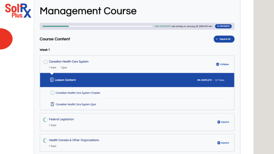This screenshot has height=154, width=274.
Task: Click the SolRx Plus logo
Action: pyautogui.click(x=18, y=11)
